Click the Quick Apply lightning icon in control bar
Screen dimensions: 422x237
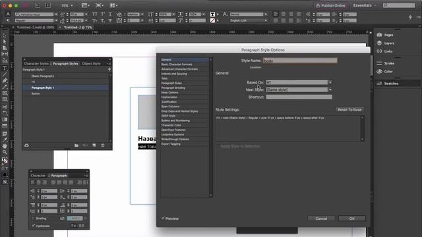410,17
